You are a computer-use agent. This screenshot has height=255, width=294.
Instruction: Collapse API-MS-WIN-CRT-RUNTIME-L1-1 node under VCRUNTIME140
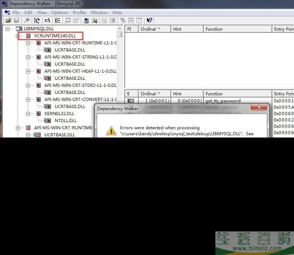pos(28,43)
